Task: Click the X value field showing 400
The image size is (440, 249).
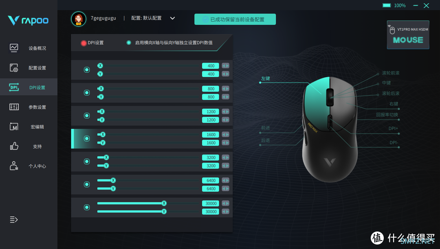Action: tap(211, 66)
